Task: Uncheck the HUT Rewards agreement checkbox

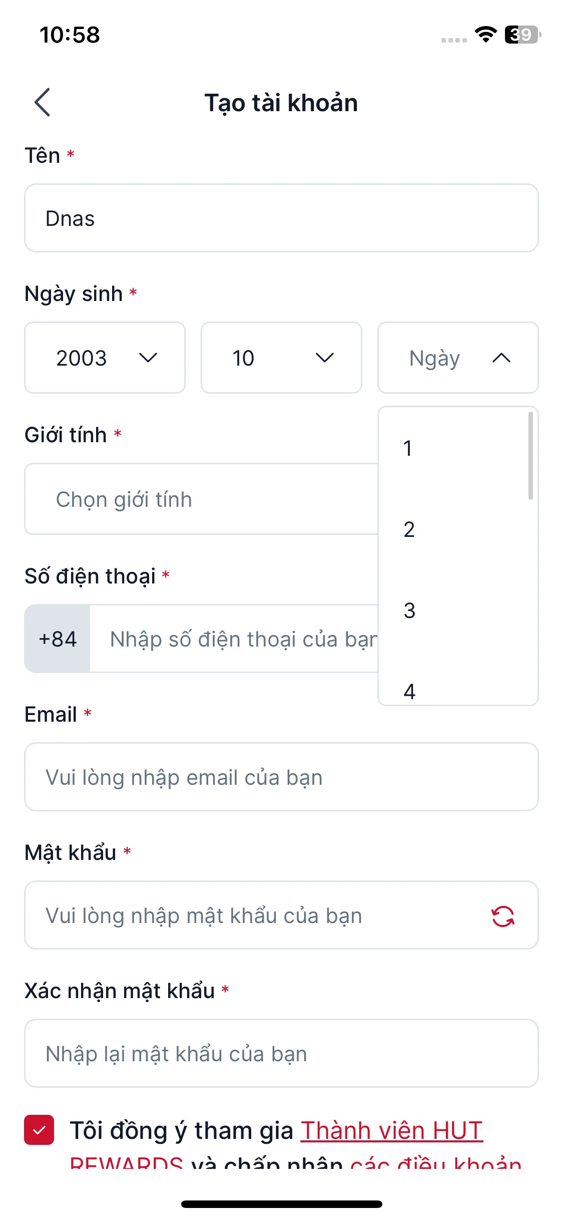Action: coord(39,1130)
